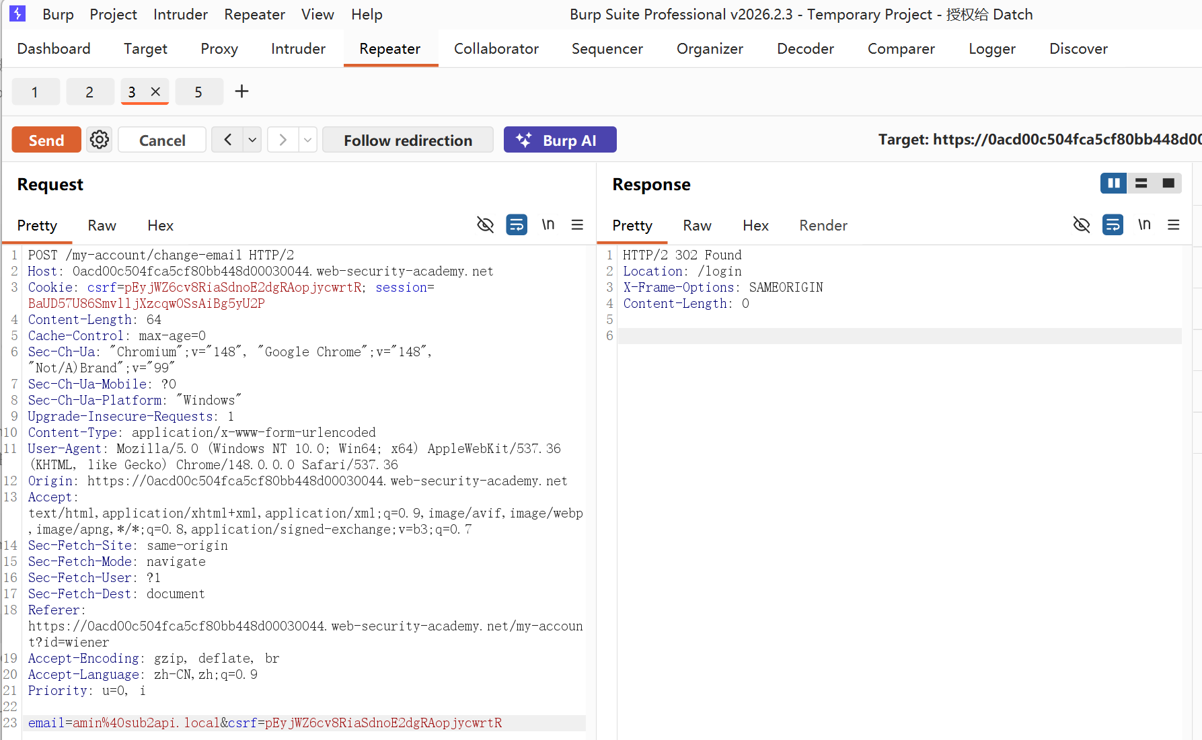Toggle word wrap in Request panel
This screenshot has width=1202, height=740.
(x=517, y=224)
